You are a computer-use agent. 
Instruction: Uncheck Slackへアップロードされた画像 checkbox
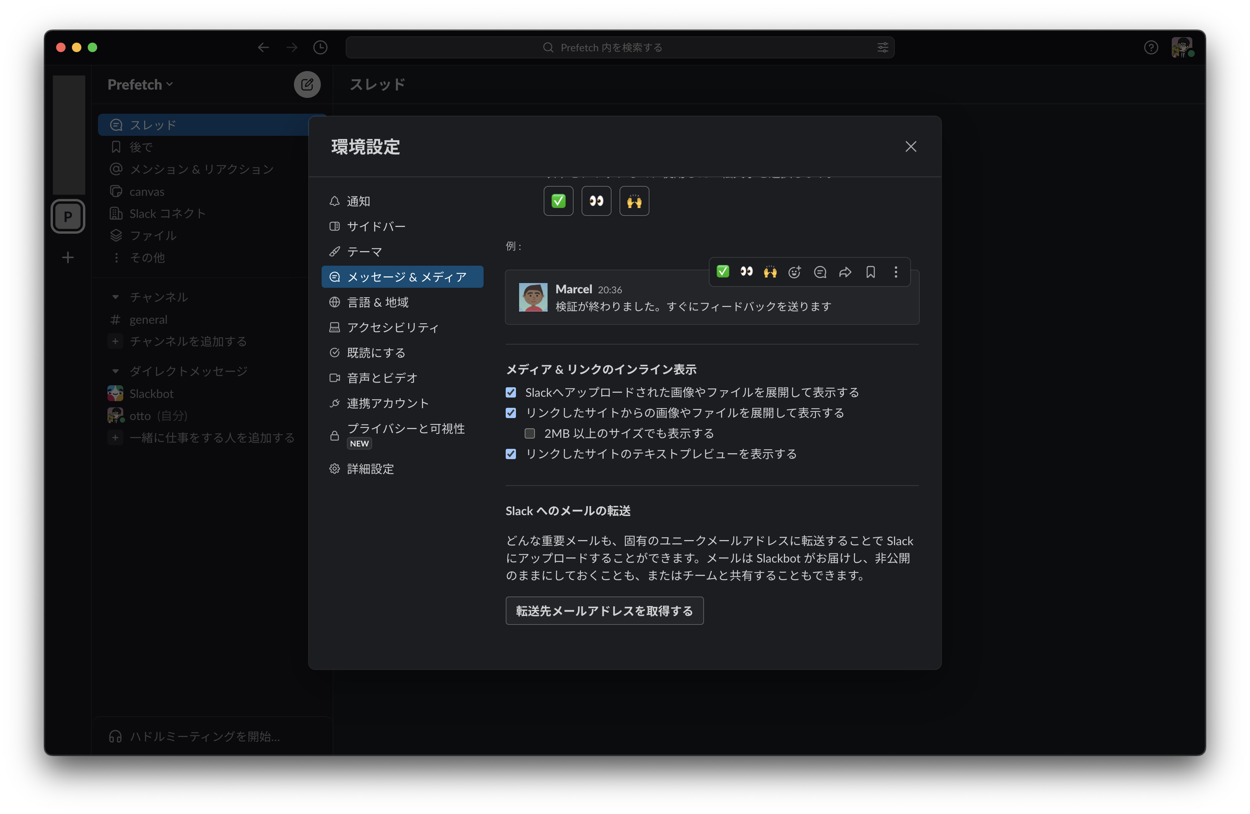510,392
